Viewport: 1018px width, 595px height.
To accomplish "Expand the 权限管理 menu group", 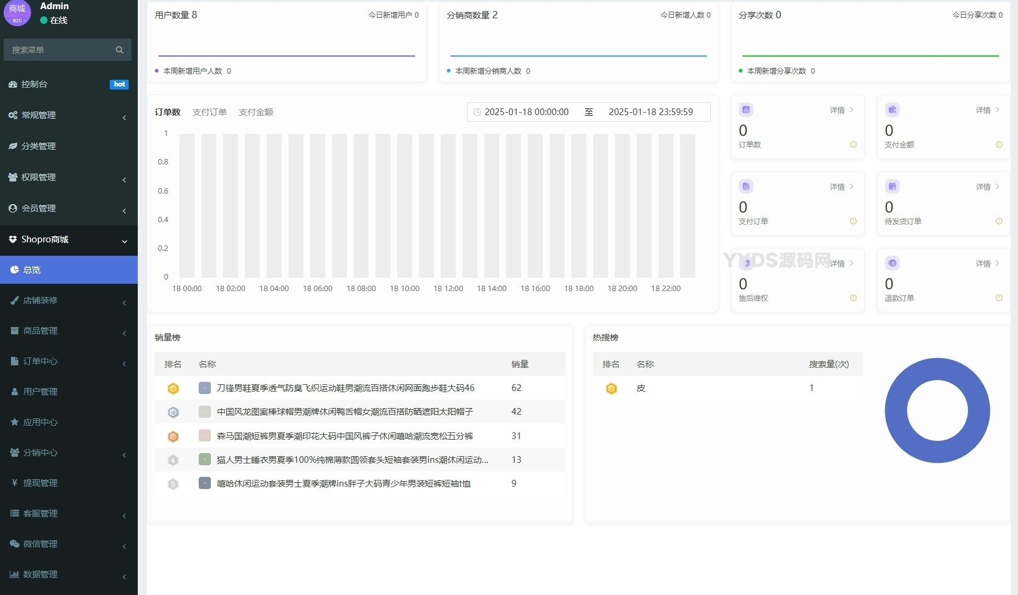I will click(x=68, y=177).
